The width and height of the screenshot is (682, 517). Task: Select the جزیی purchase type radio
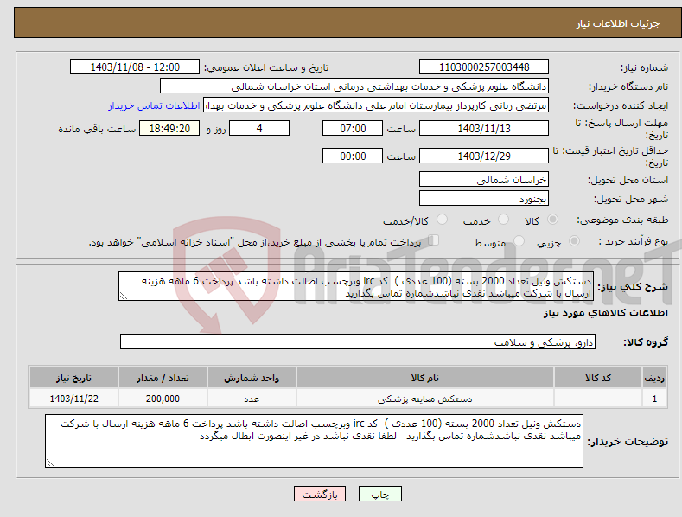(574, 241)
